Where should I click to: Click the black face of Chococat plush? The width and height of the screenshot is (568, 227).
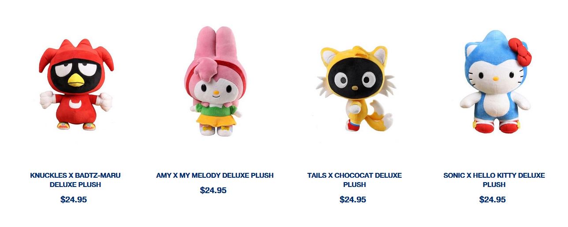[352, 80]
